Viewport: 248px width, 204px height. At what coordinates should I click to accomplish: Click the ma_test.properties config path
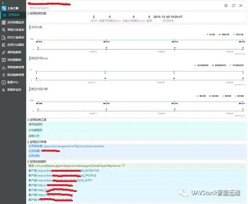74,146
